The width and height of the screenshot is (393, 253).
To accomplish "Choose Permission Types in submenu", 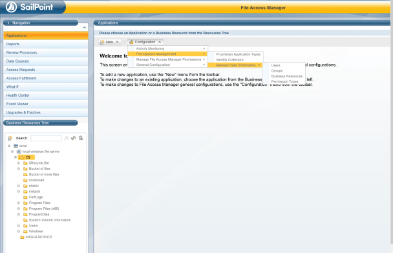I will [284, 81].
